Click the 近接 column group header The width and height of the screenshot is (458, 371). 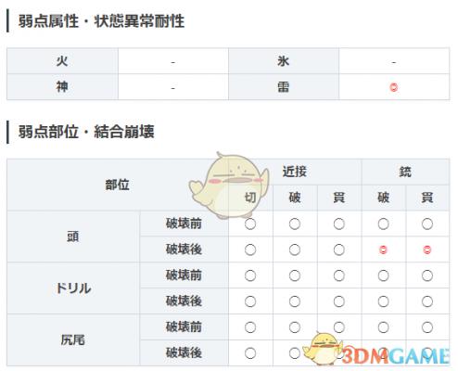[x=295, y=172]
